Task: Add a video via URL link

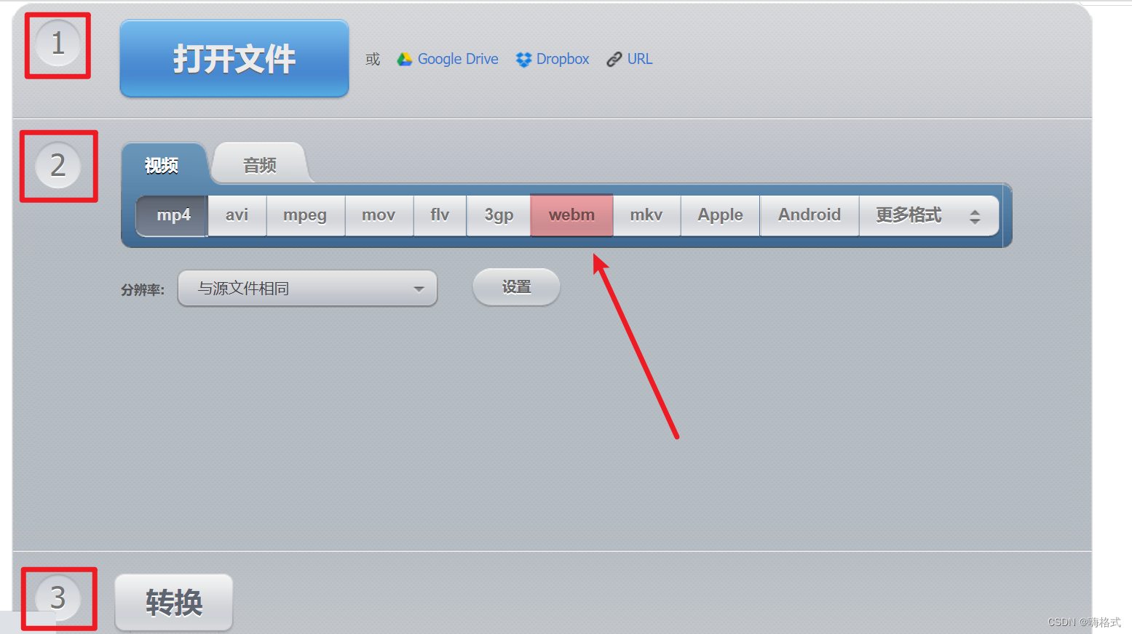Action: (630, 59)
